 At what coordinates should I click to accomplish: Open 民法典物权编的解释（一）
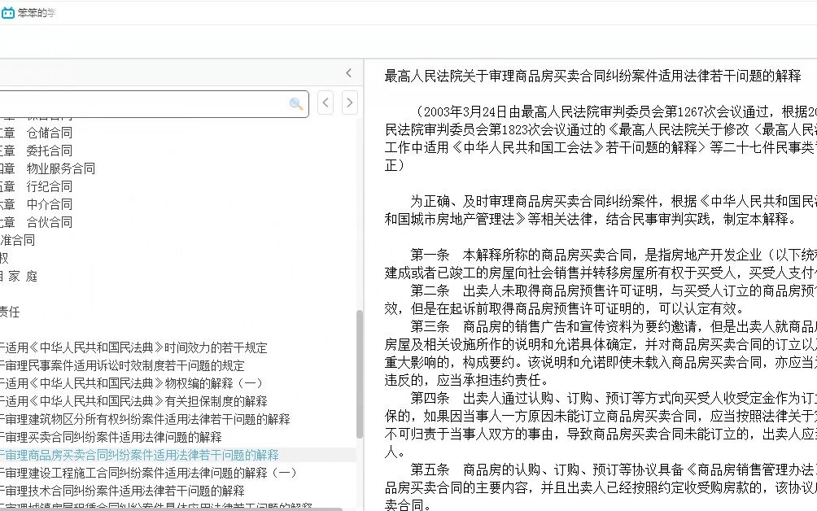click(x=126, y=383)
